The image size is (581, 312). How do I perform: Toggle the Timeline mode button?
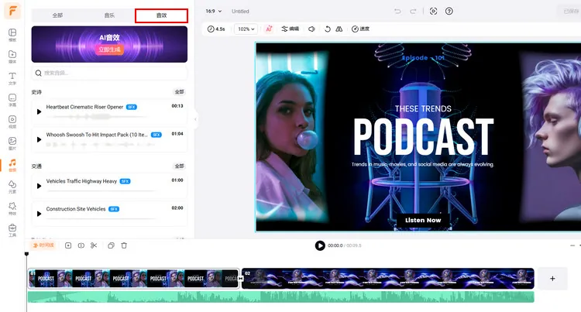click(x=43, y=245)
